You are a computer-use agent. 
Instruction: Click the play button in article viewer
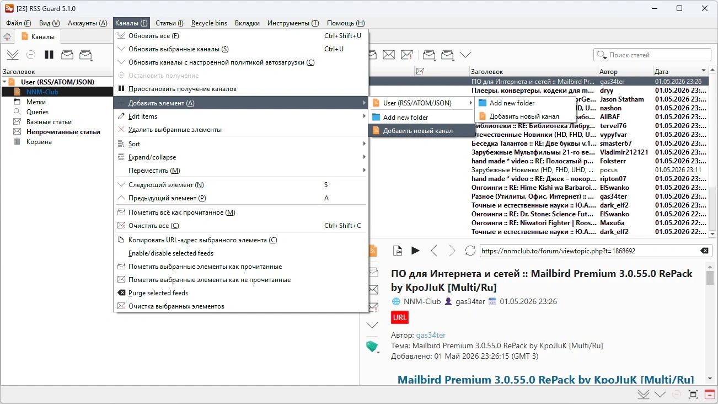tap(415, 251)
